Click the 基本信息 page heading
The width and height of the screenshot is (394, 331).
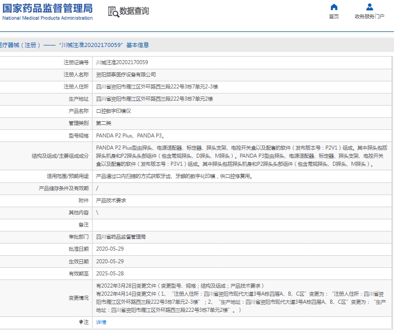point(138,45)
